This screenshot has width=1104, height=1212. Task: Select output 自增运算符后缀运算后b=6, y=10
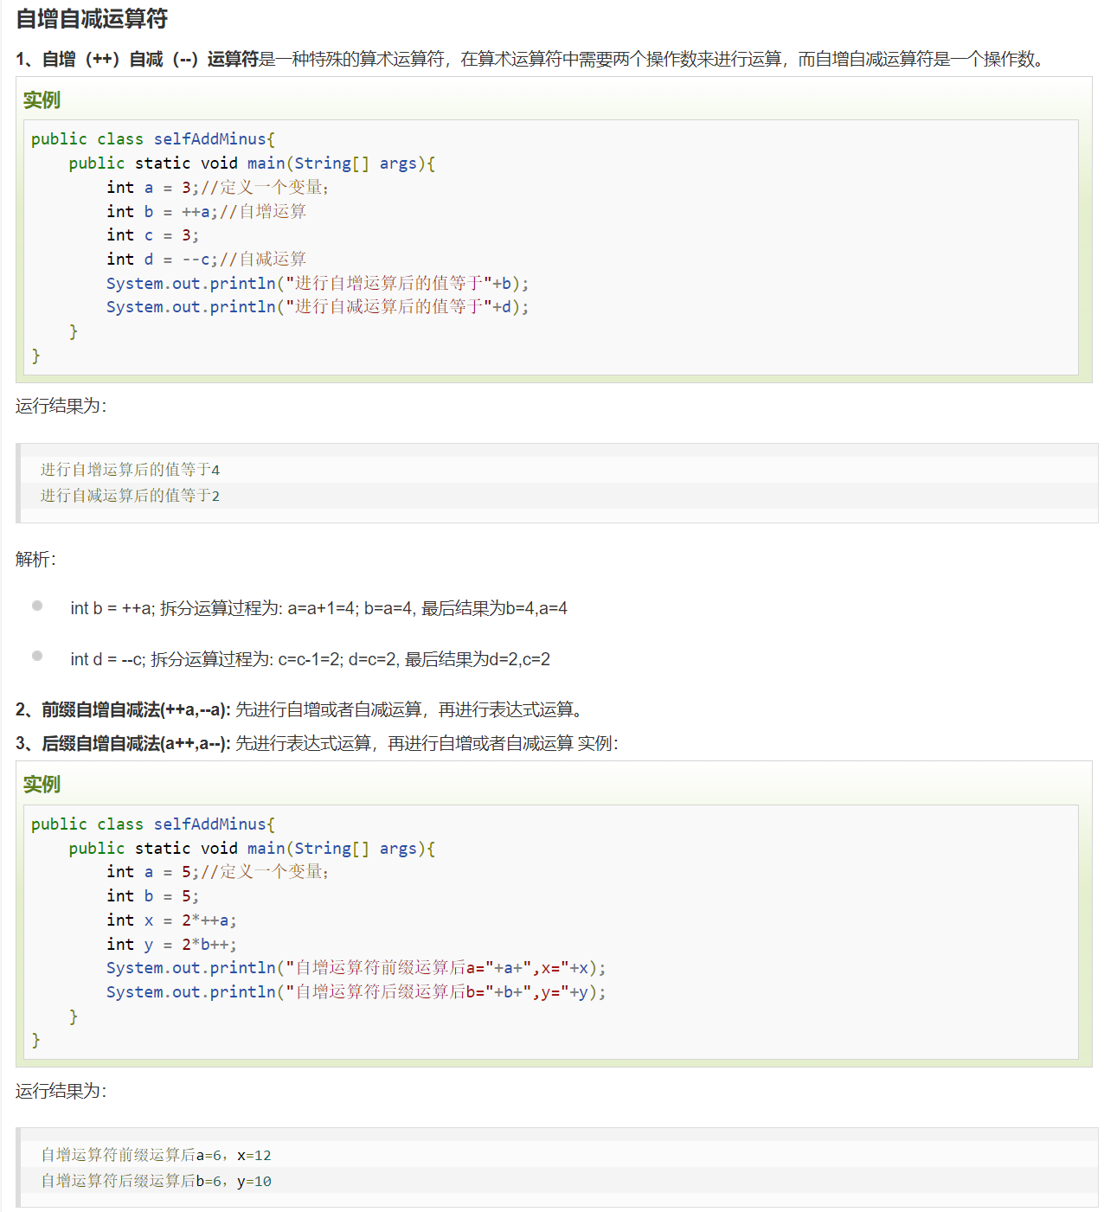click(156, 1182)
